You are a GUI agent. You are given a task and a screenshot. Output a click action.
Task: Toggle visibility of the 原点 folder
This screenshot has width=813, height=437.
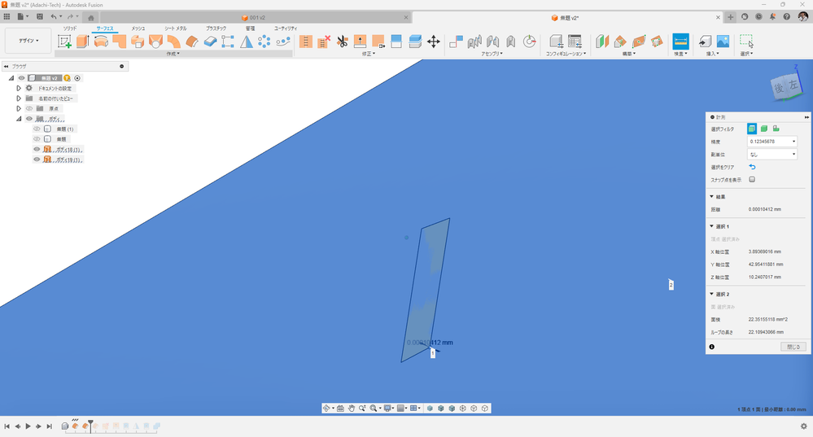29,109
